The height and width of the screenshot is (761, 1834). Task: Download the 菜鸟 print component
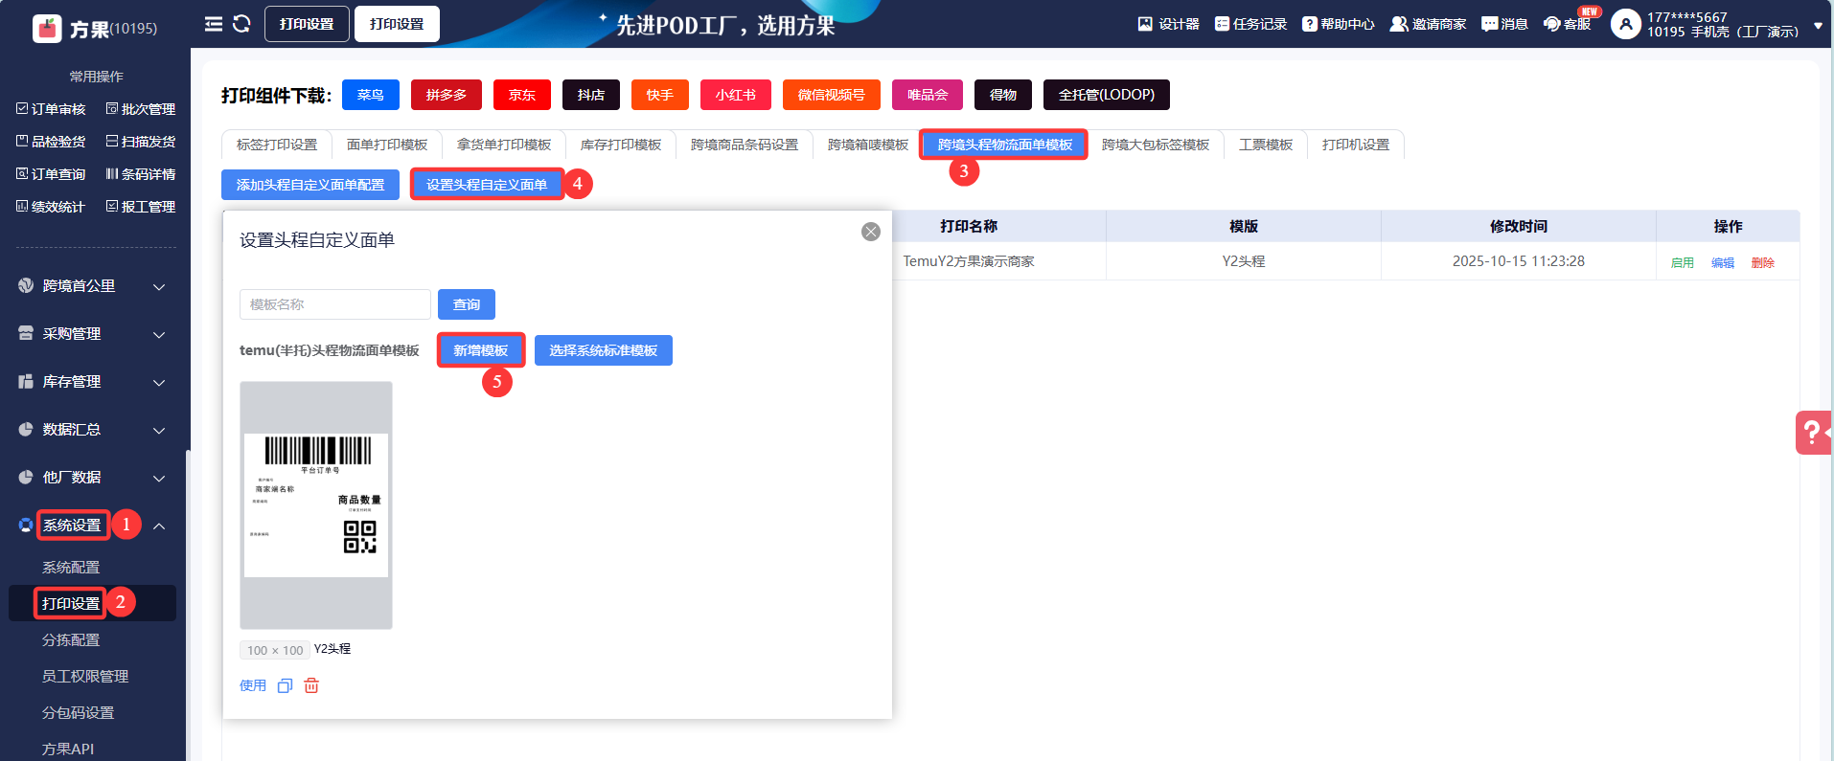tap(371, 95)
